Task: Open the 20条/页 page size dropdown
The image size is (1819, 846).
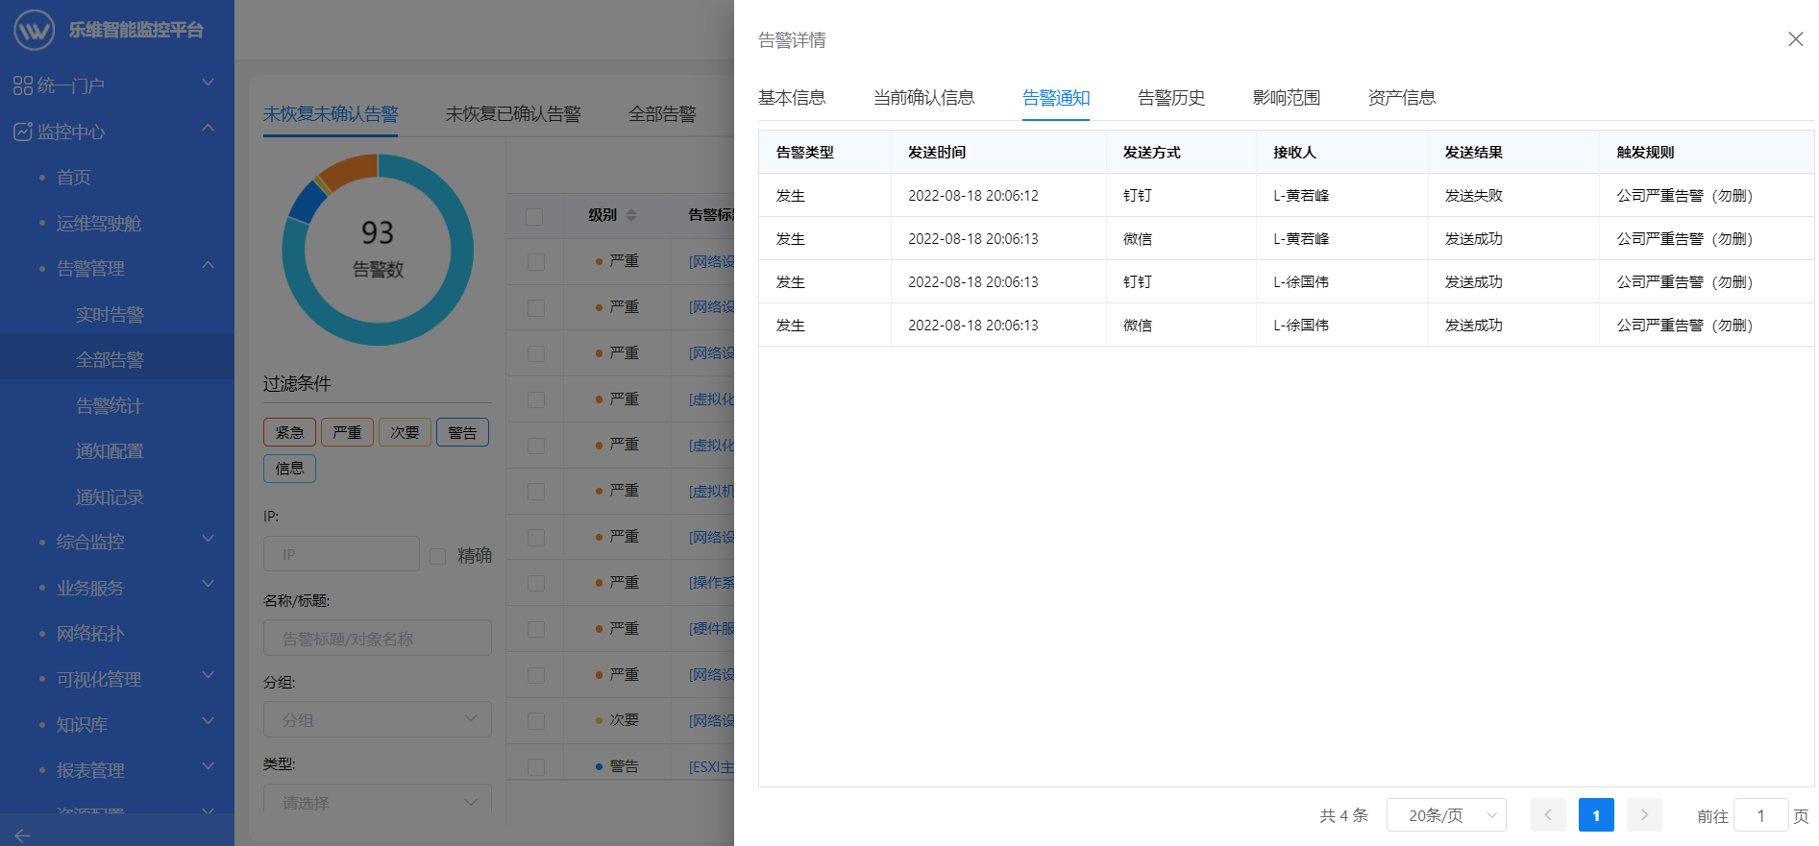Action: point(1446,815)
